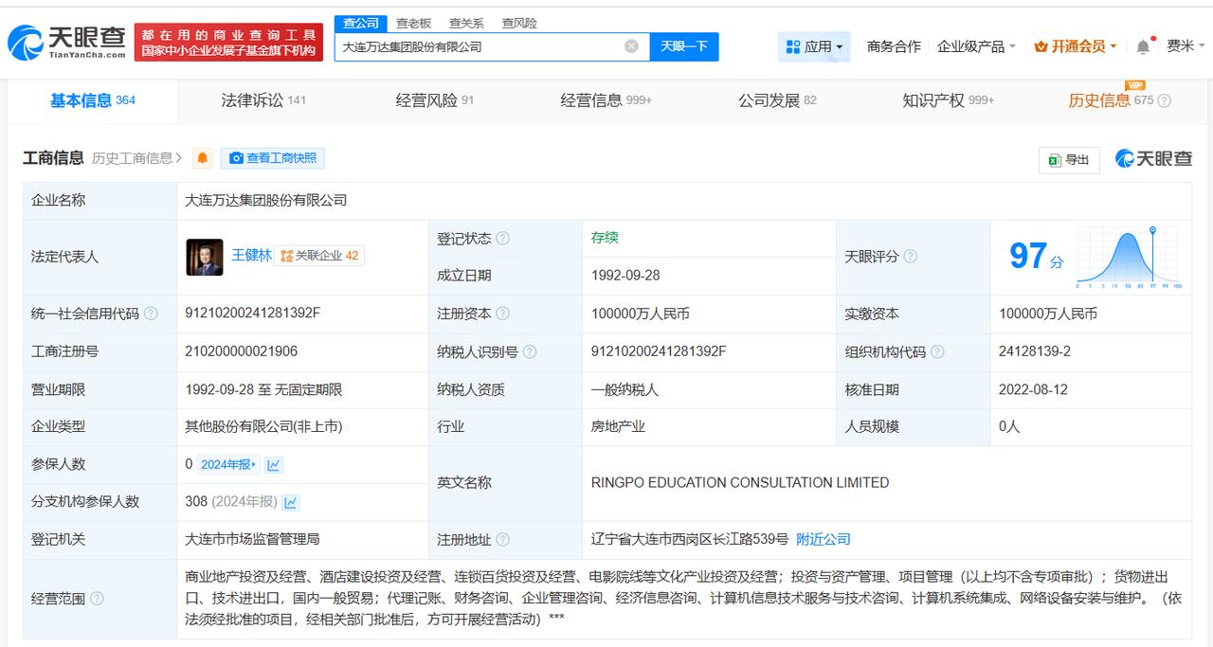Viewport: 1213px width, 647px height.
Task: Click the help icon next to 组织机构代码
Action: pos(937,351)
